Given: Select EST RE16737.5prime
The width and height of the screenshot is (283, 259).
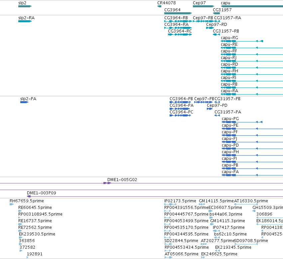Looking at the screenshot, I should click(x=20, y=224).
